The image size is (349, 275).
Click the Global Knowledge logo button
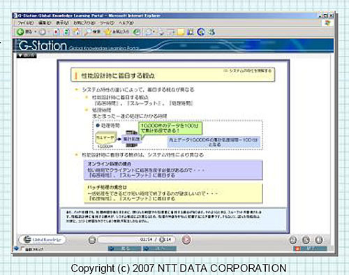pyautogui.click(x=43, y=239)
